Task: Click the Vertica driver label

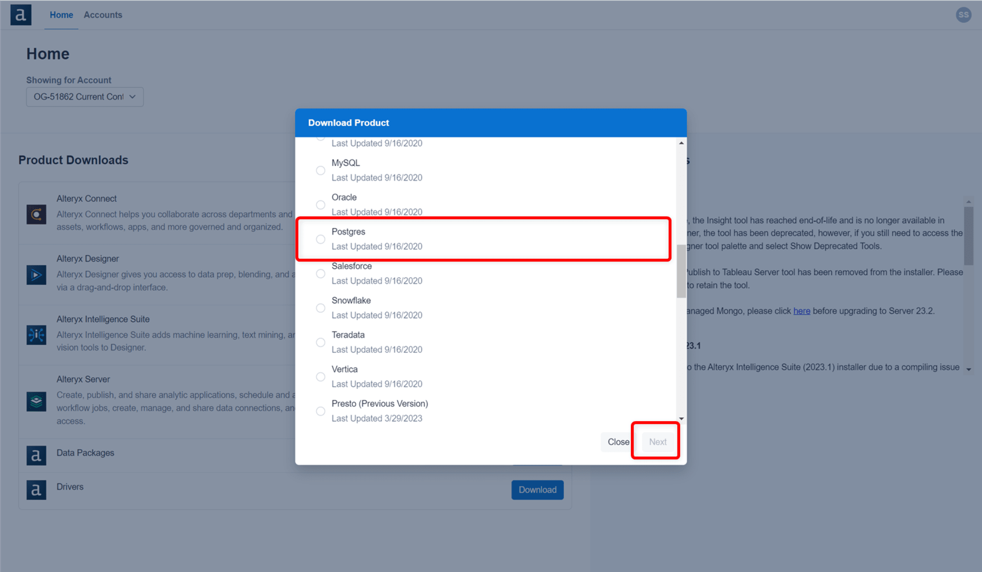Action: [x=345, y=369]
